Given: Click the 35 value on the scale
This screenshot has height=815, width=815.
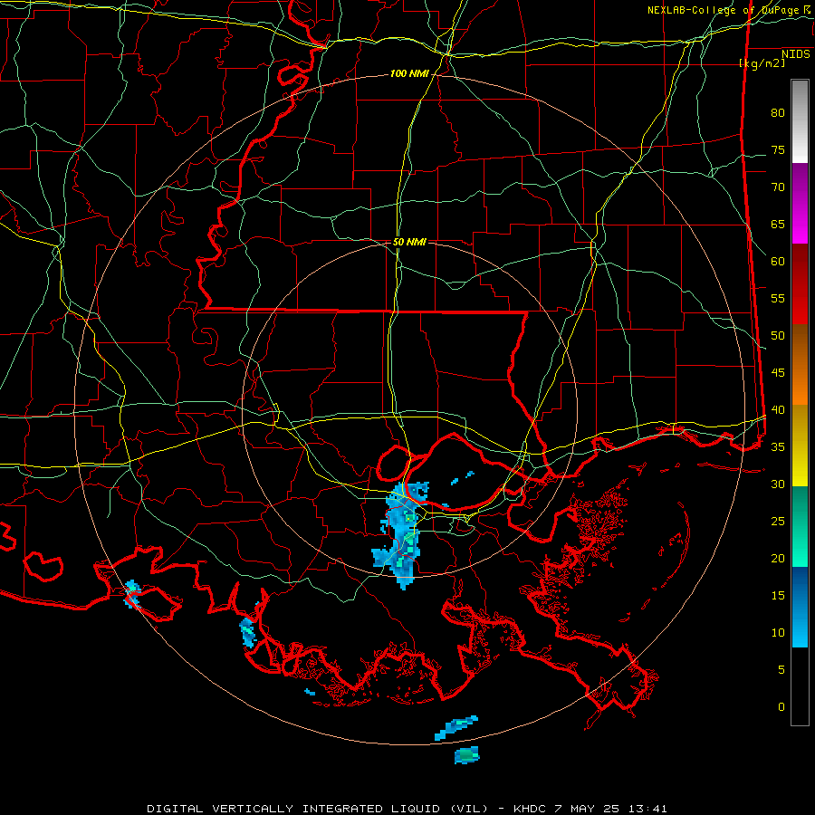Looking at the screenshot, I should [778, 447].
